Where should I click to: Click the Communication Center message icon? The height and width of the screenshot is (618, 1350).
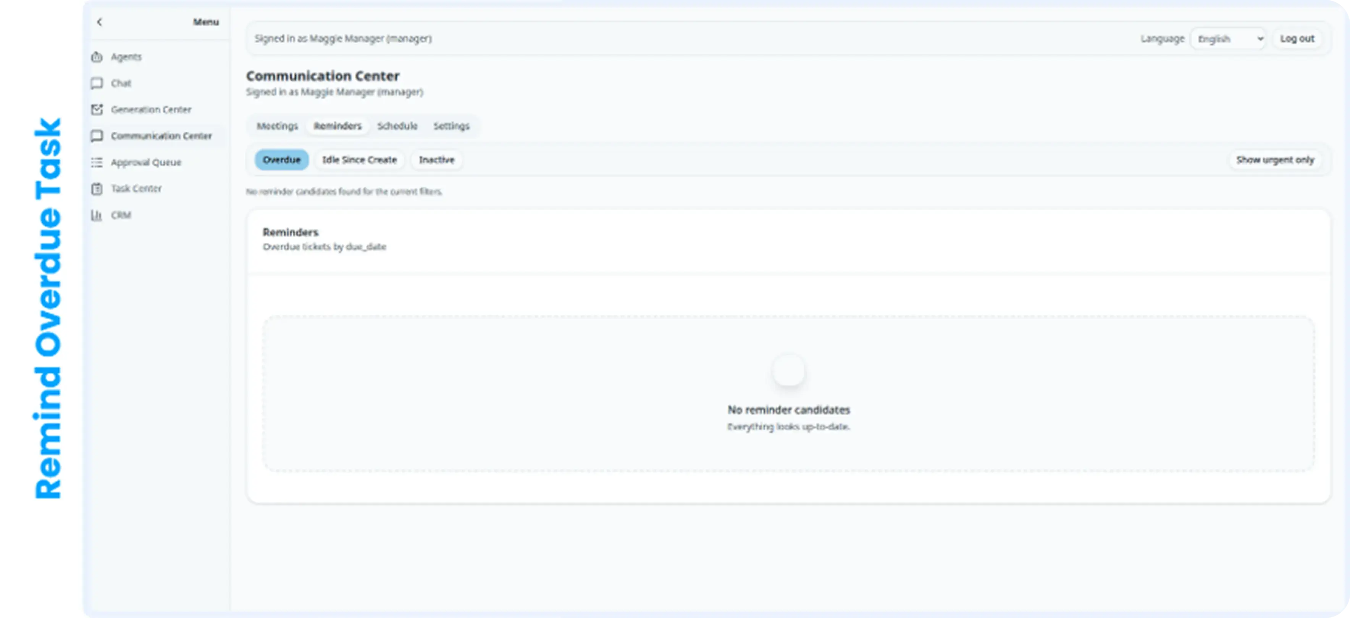pyautogui.click(x=97, y=136)
